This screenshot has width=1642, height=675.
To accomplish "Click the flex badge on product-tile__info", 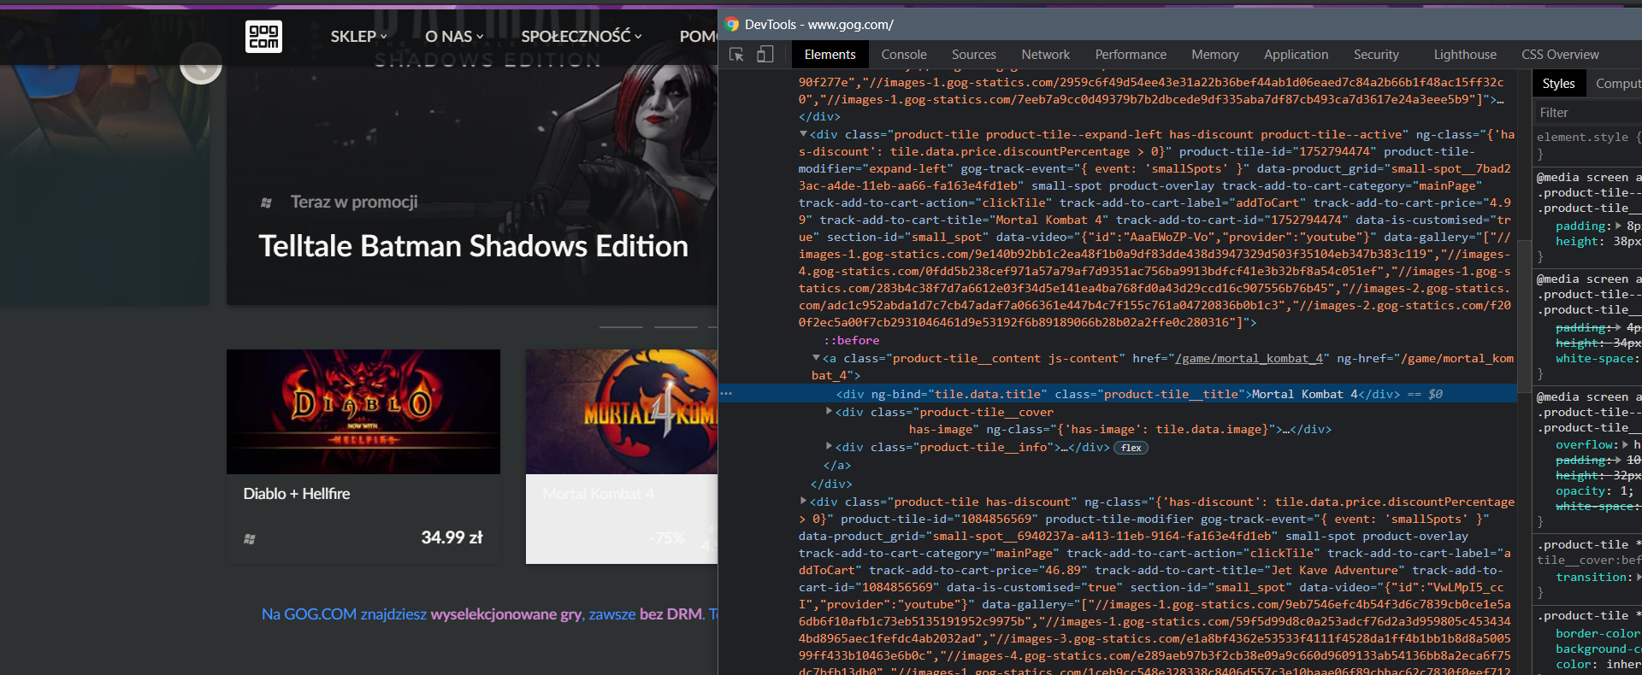I will [x=1131, y=448].
